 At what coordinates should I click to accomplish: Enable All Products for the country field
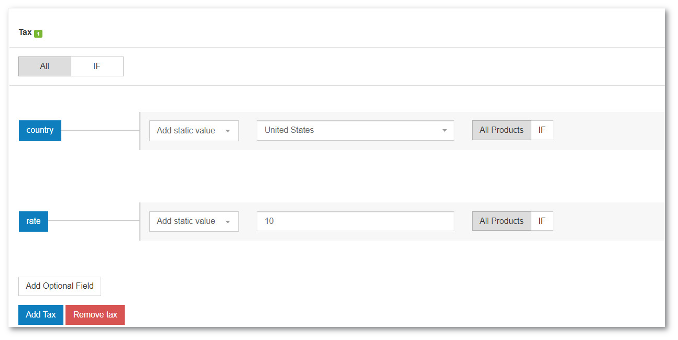501,130
